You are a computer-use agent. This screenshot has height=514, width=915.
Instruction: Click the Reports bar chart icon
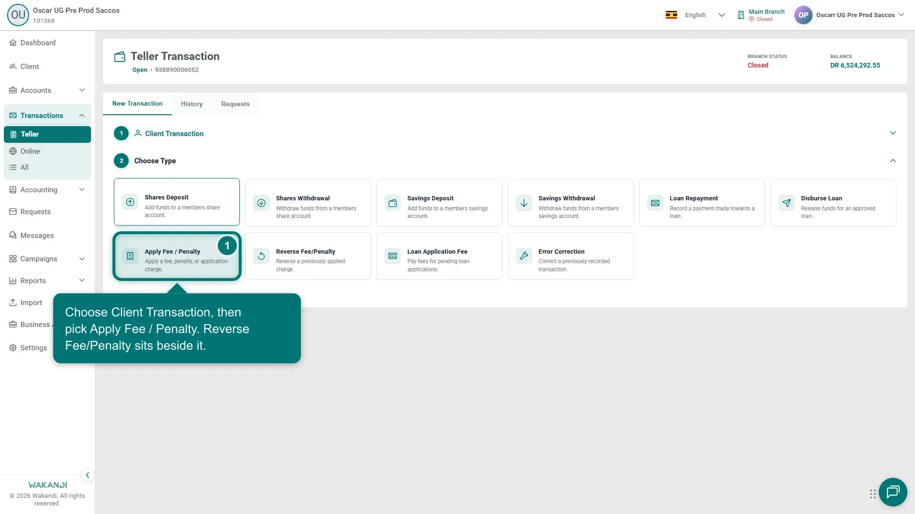pos(13,281)
